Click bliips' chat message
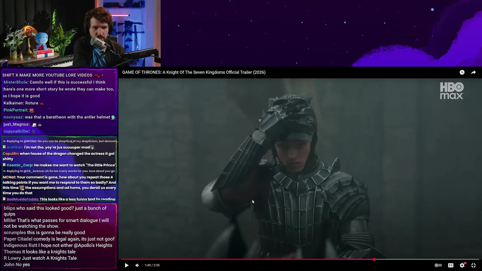Viewport: 482px width, 271px height. tap(55, 211)
